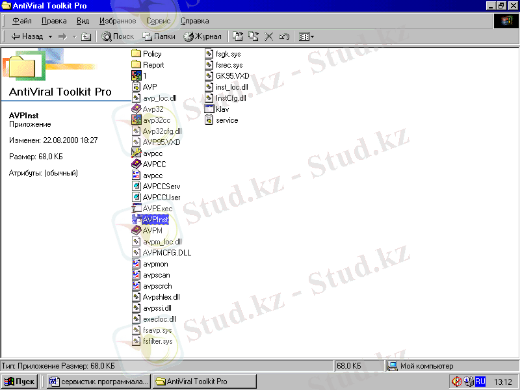The width and height of the screenshot is (520, 390).
Task: Select AVPMCFG.DLL file
Action: click(x=161, y=253)
